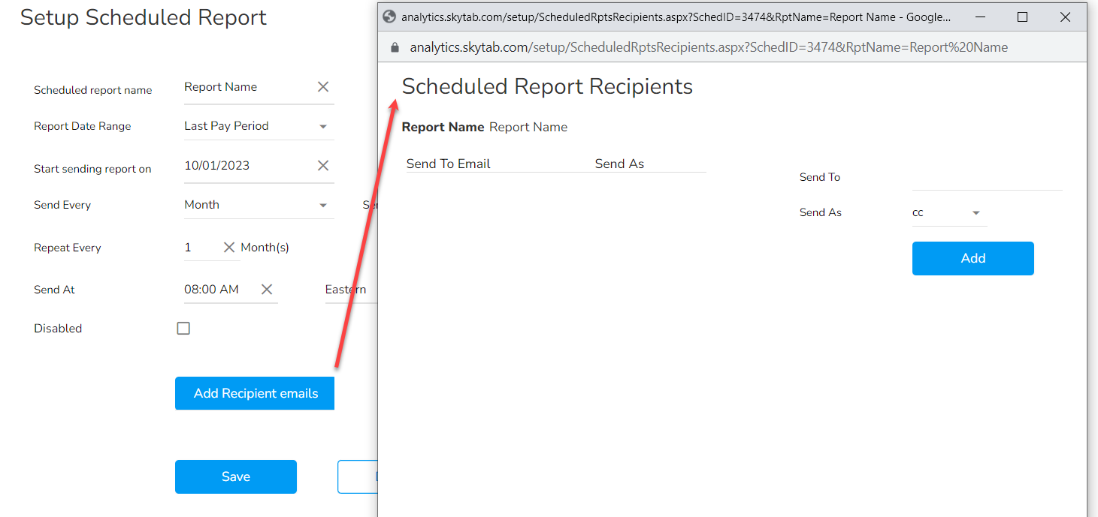Click the globe icon in popup title bar
This screenshot has height=517, width=1098.
pos(389,17)
